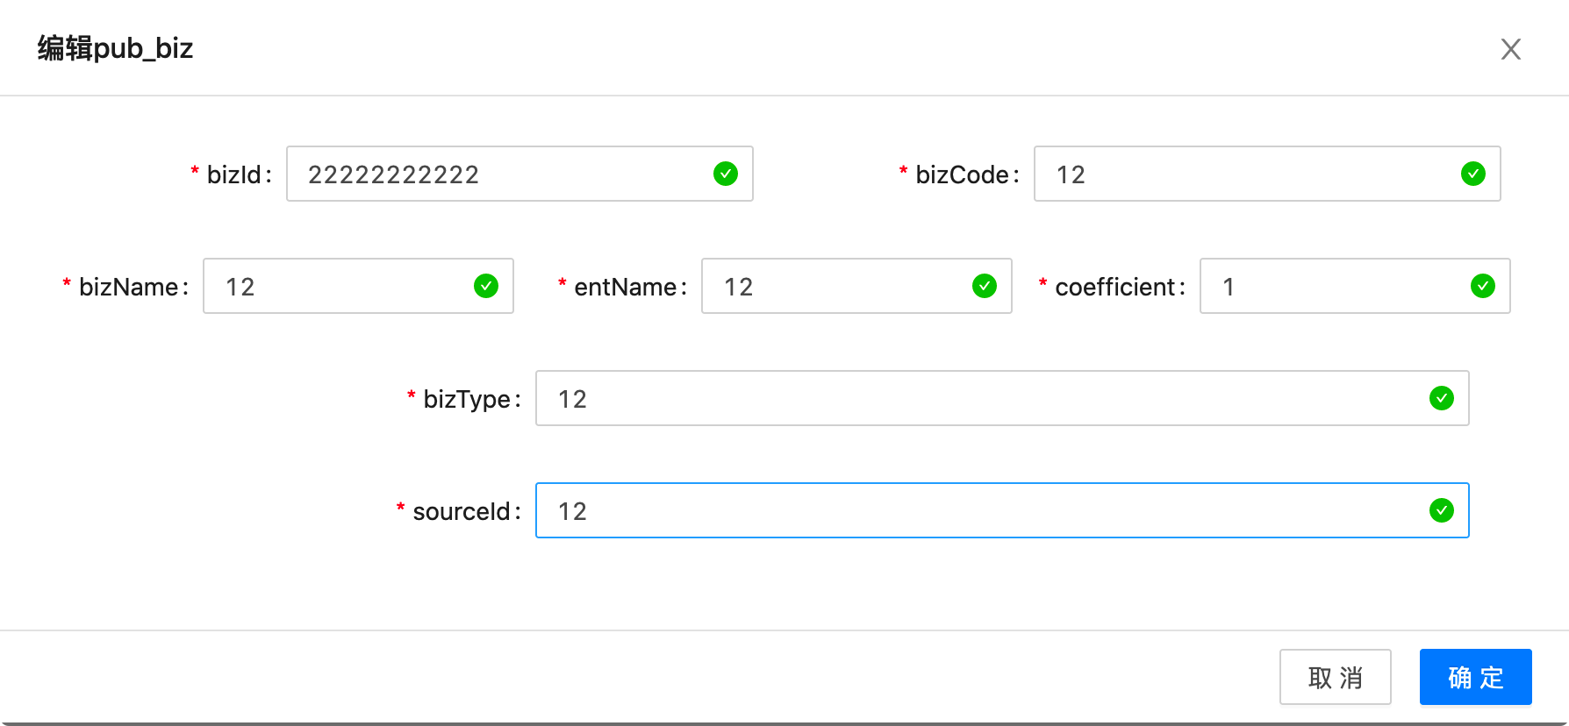Image resolution: width=1569 pixels, height=726 pixels.
Task: Click the success check icon in bizType
Action: tap(1442, 398)
